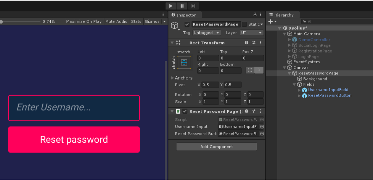Click the Add Component button
Screen dimensions: 373x180
click(x=217, y=147)
